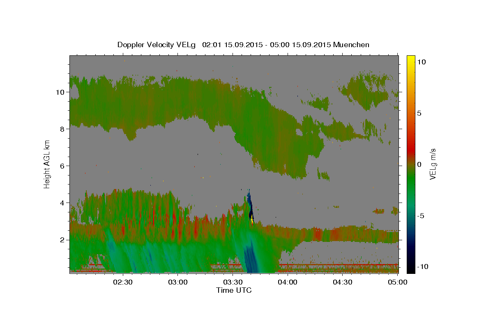Screen dimensions: 493x328
Task: Click the 04:30 time tick label
Action: click(343, 282)
